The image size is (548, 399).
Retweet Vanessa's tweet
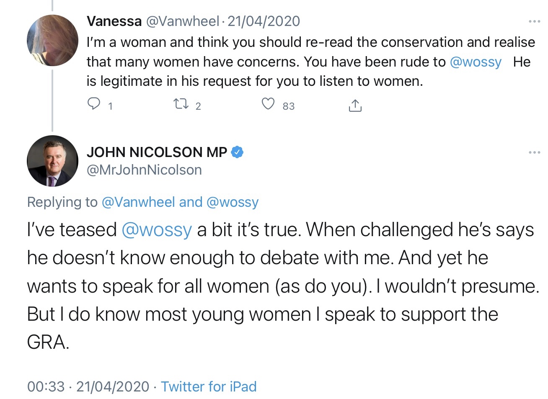[x=181, y=103]
